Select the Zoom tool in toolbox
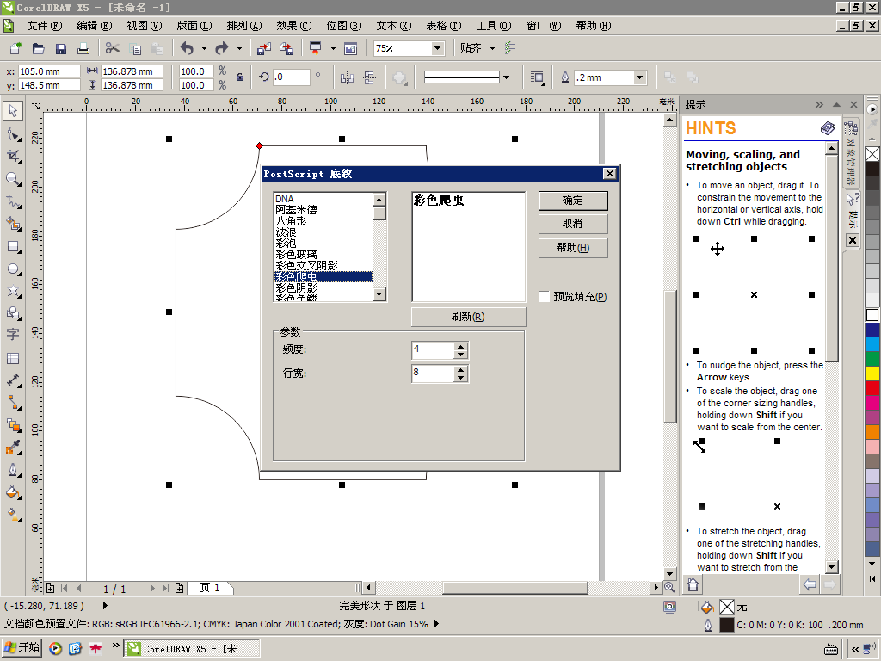 (x=13, y=179)
